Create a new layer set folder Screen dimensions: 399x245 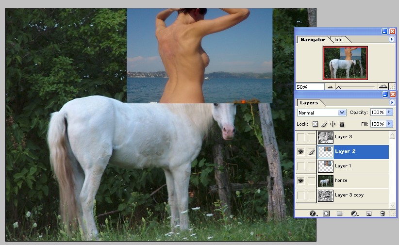[339, 213]
